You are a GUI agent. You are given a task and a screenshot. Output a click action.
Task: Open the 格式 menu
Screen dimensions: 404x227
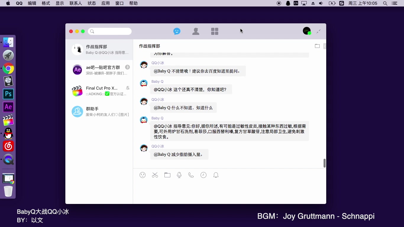(46, 3)
